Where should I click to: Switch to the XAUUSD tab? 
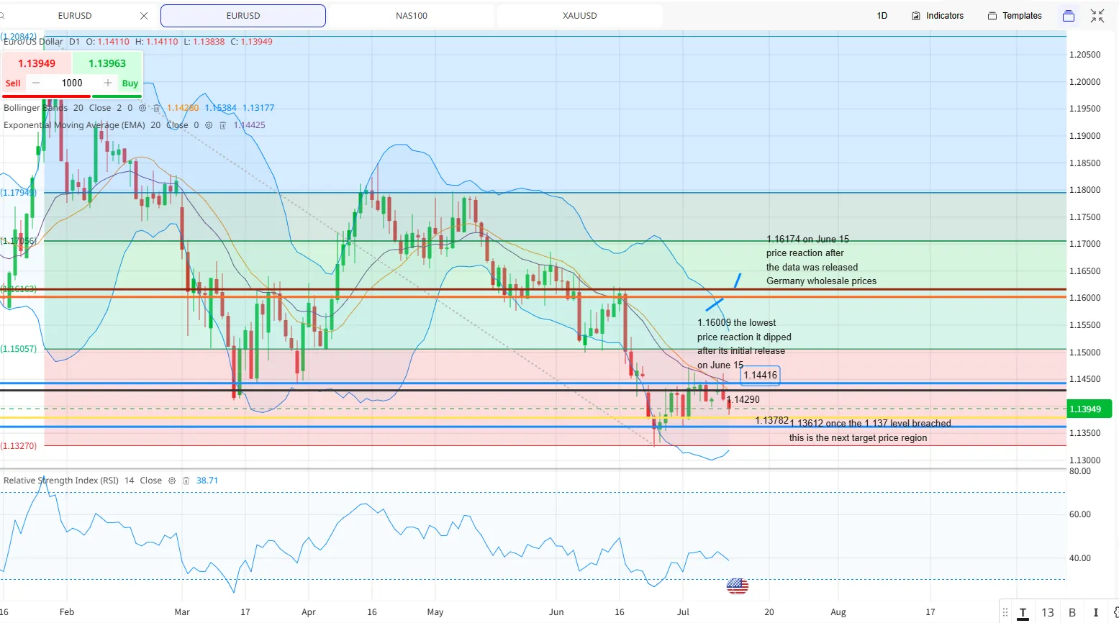(580, 16)
